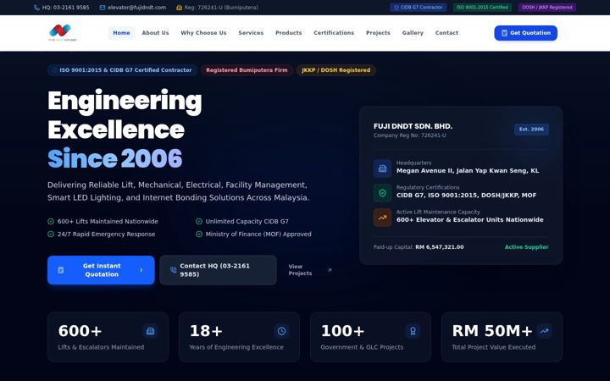Image resolution: width=610 pixels, height=381 pixels.
Task: Follow the View Projects link
Action: (x=310, y=270)
